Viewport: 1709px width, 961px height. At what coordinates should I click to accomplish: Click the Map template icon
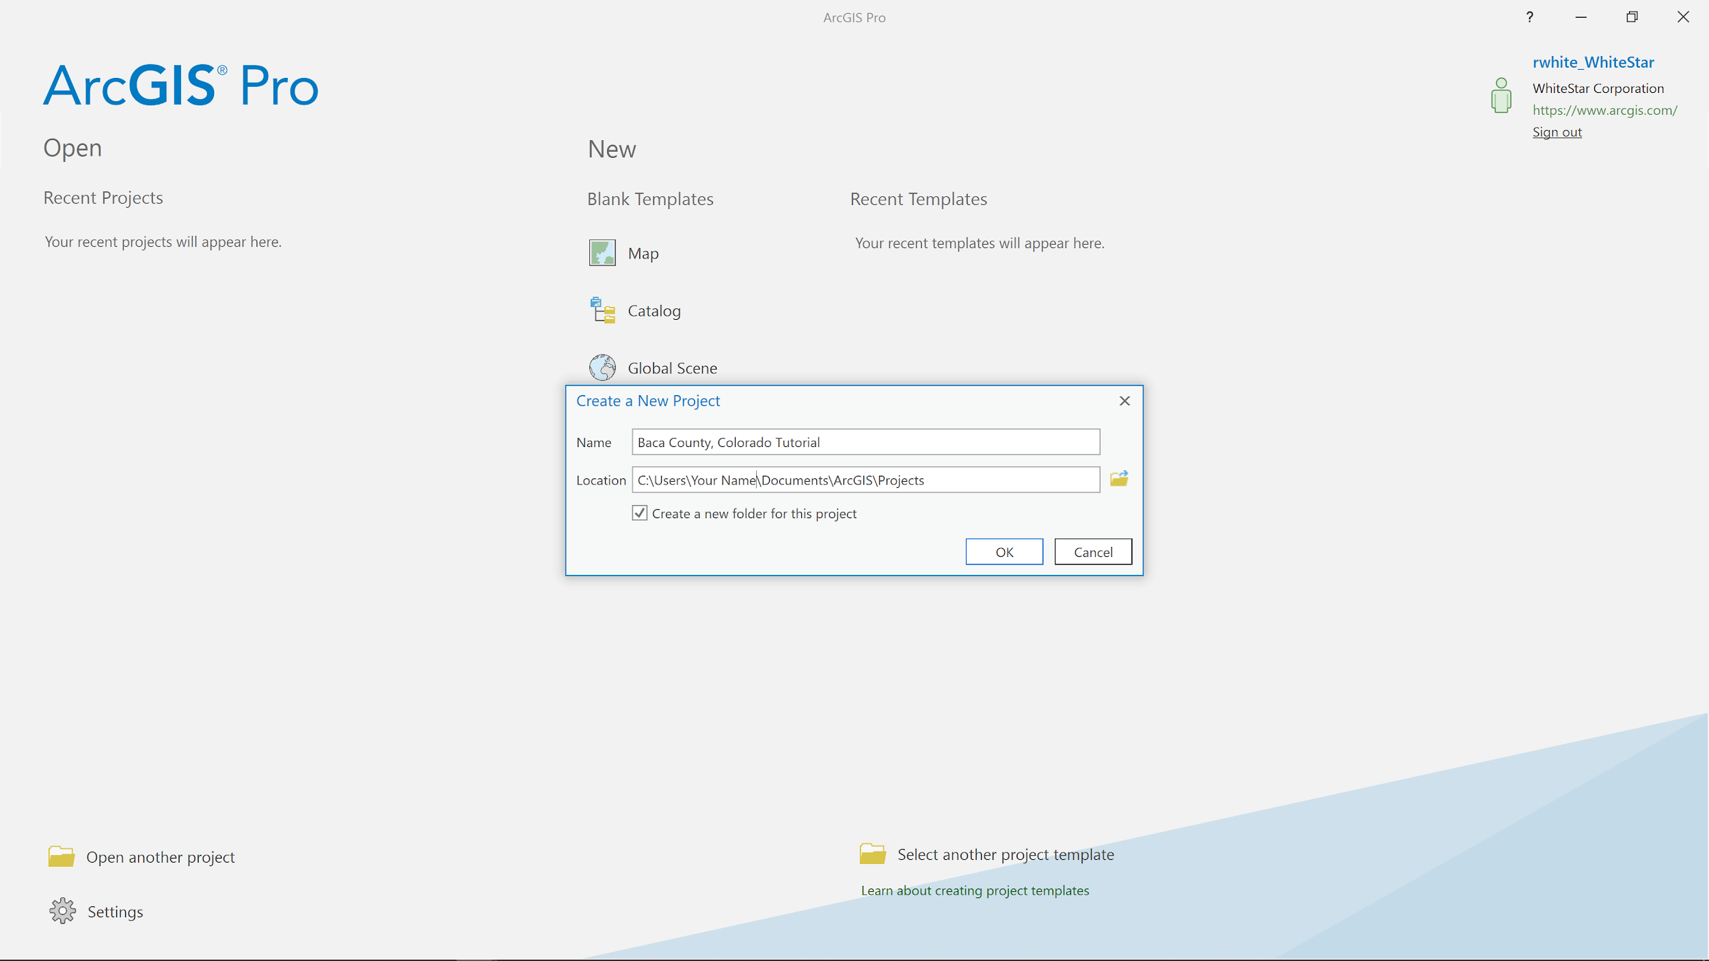pyautogui.click(x=602, y=253)
